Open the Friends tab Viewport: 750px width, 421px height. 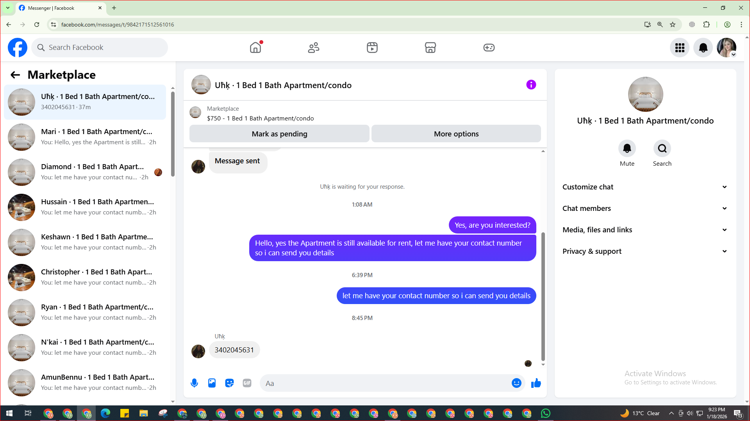click(314, 48)
